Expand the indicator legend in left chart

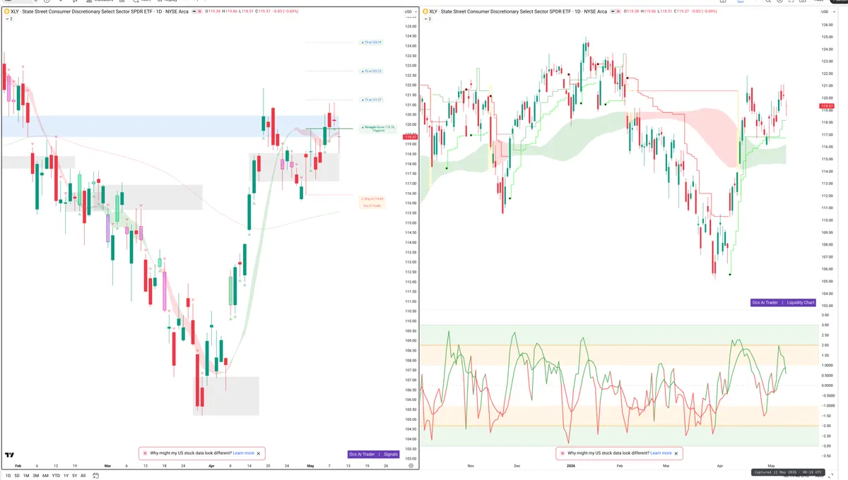[8, 19]
